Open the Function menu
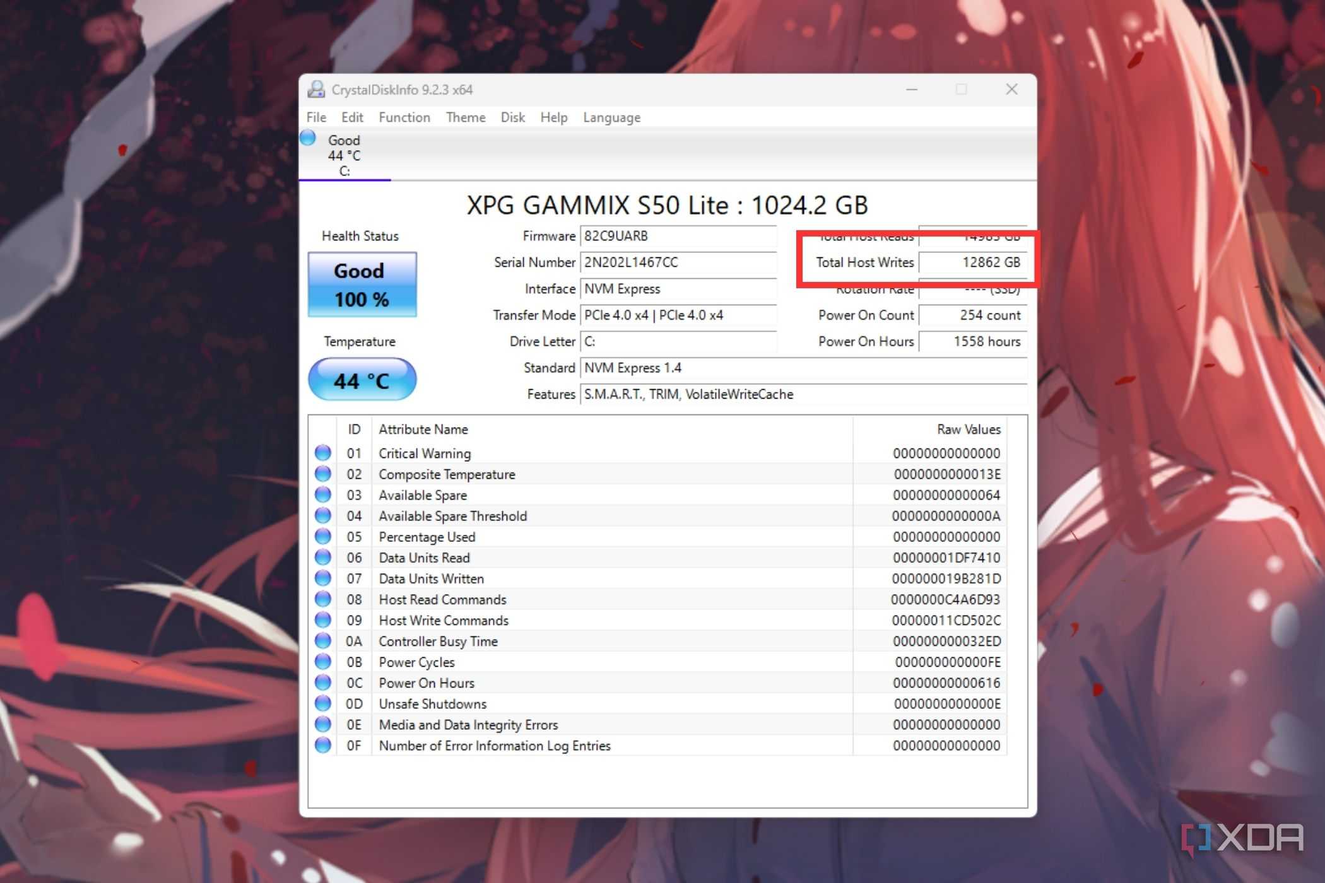Screen dimensions: 1325x883 tap(404, 117)
